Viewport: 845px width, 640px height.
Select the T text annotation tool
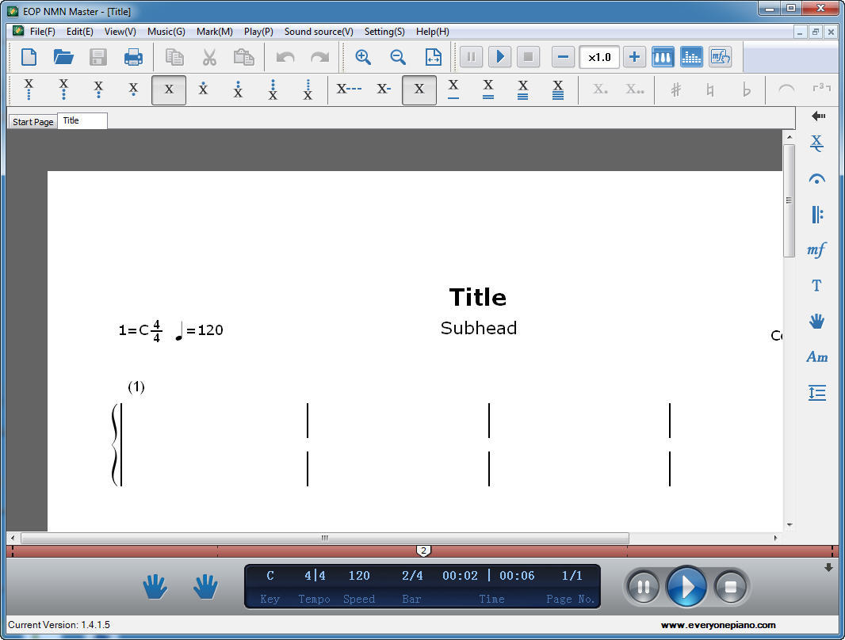coord(816,285)
